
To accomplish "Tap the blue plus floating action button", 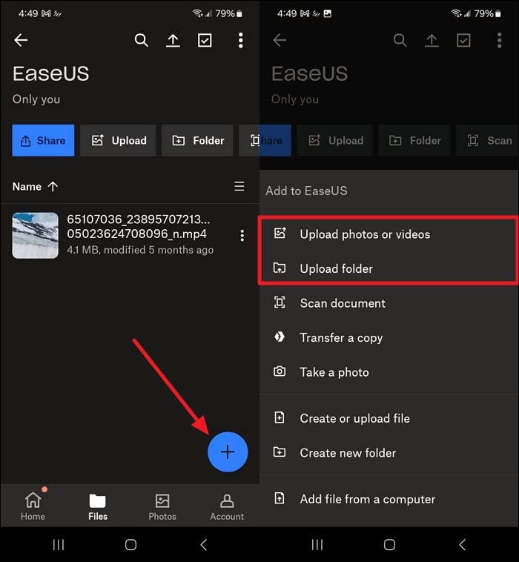I will pos(228,452).
